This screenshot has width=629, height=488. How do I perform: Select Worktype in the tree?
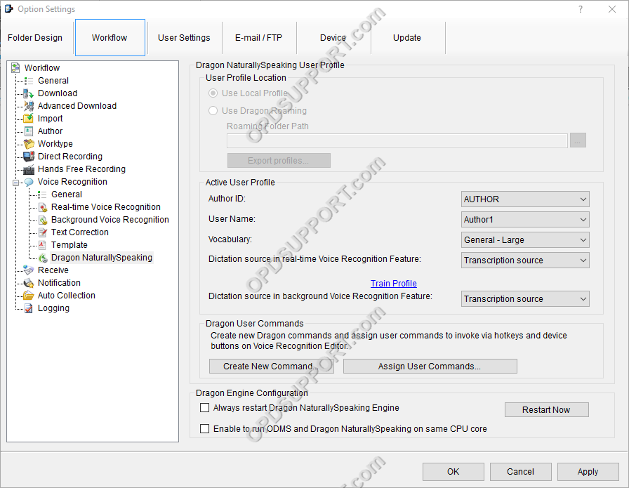[x=55, y=144]
